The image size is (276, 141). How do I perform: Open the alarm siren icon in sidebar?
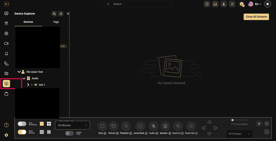tap(6, 54)
